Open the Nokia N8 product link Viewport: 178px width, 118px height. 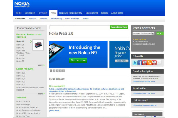pyautogui.click(x=20, y=58)
